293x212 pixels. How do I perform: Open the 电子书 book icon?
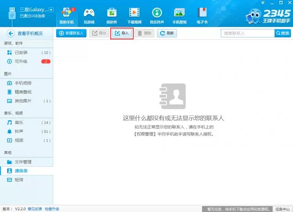[202, 12]
